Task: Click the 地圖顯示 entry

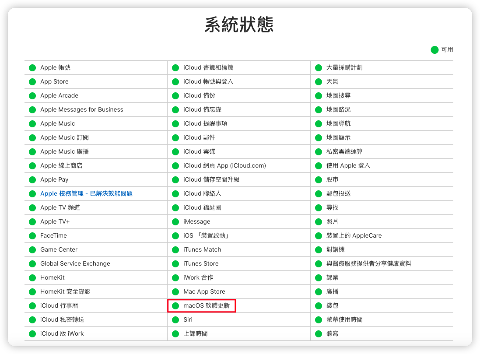Action: [x=338, y=137]
